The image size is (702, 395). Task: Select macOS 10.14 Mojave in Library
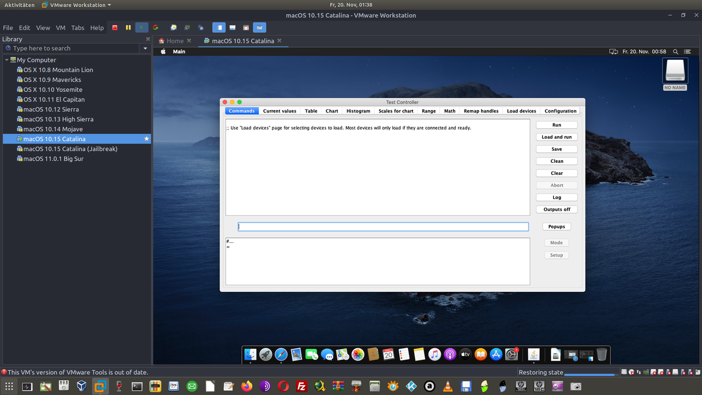[53, 129]
